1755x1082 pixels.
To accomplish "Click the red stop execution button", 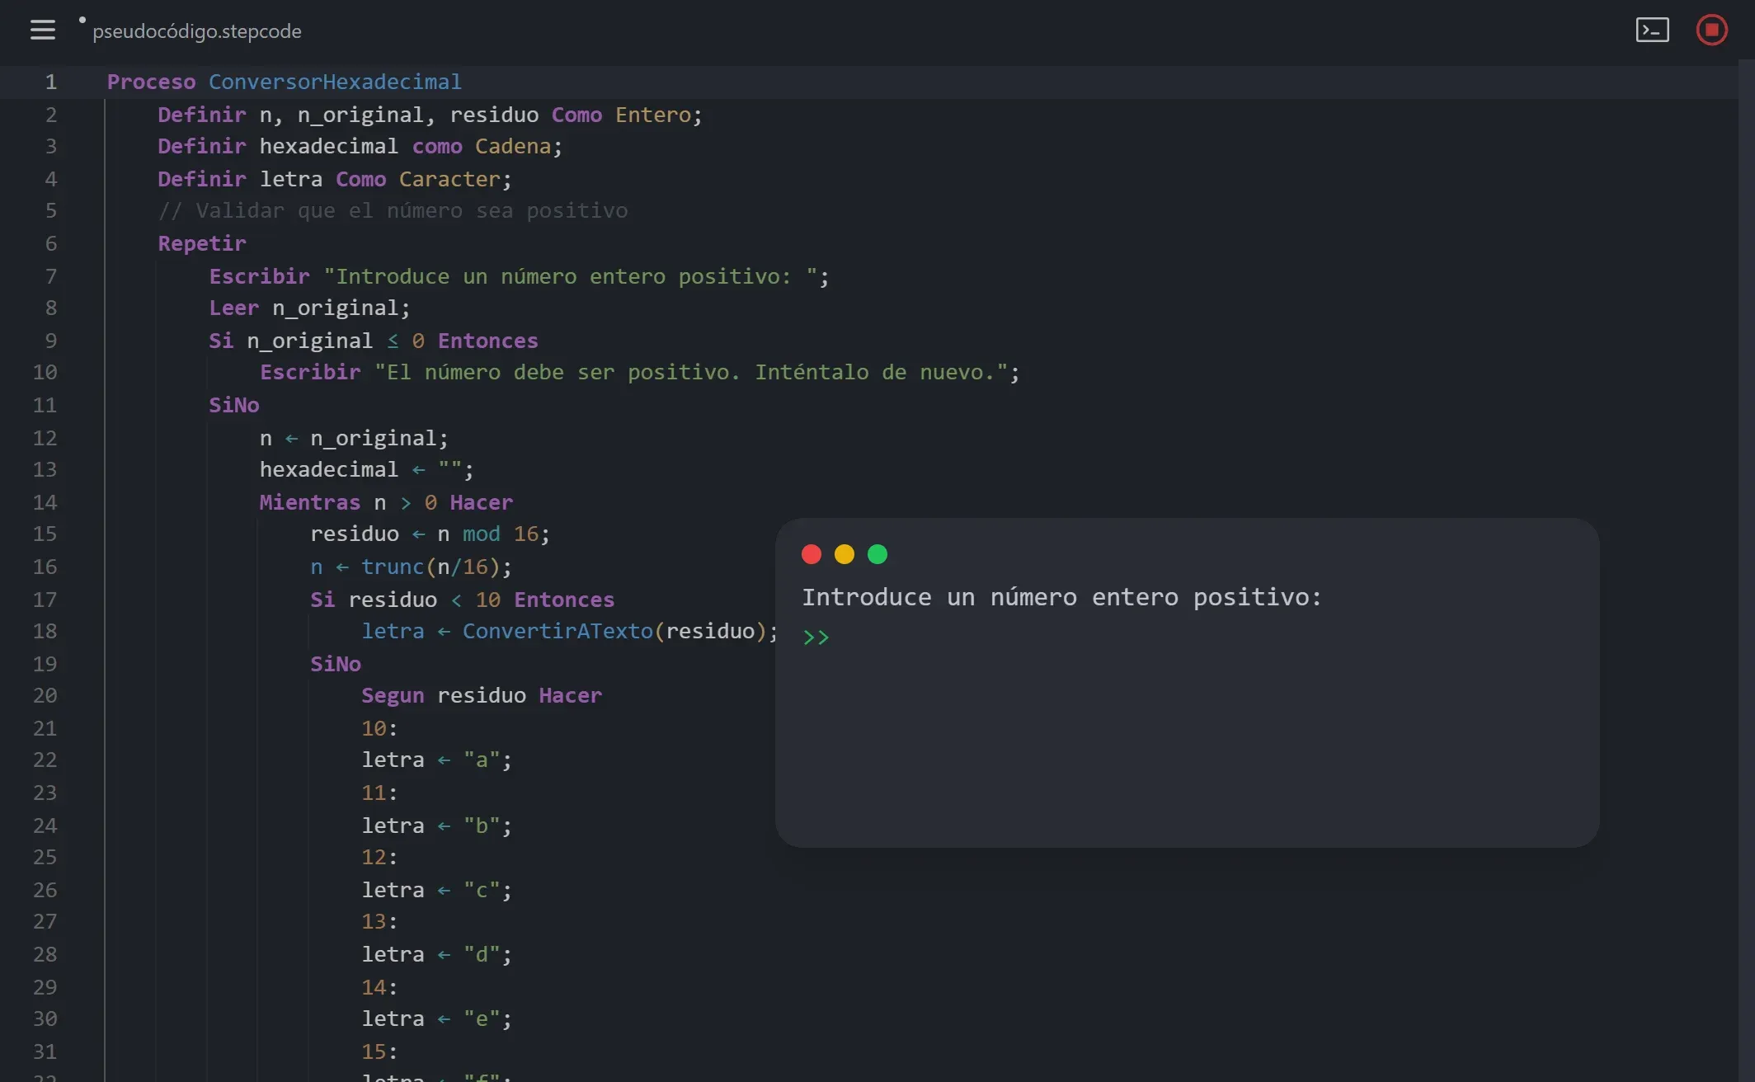I will (x=1711, y=30).
